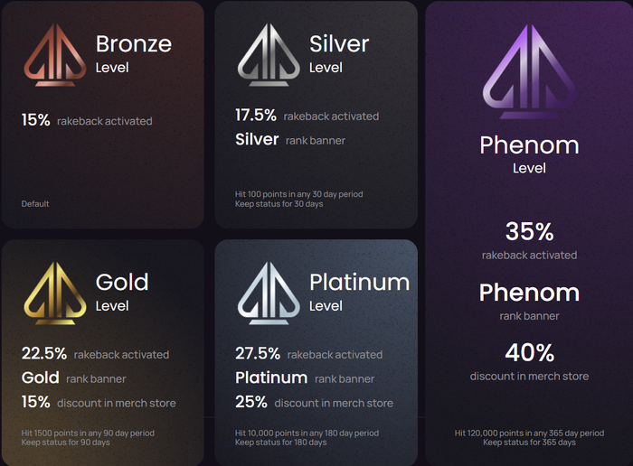The width and height of the screenshot is (633, 466).
Task: Click the 15% rakeback activated text
Action: [x=87, y=120]
